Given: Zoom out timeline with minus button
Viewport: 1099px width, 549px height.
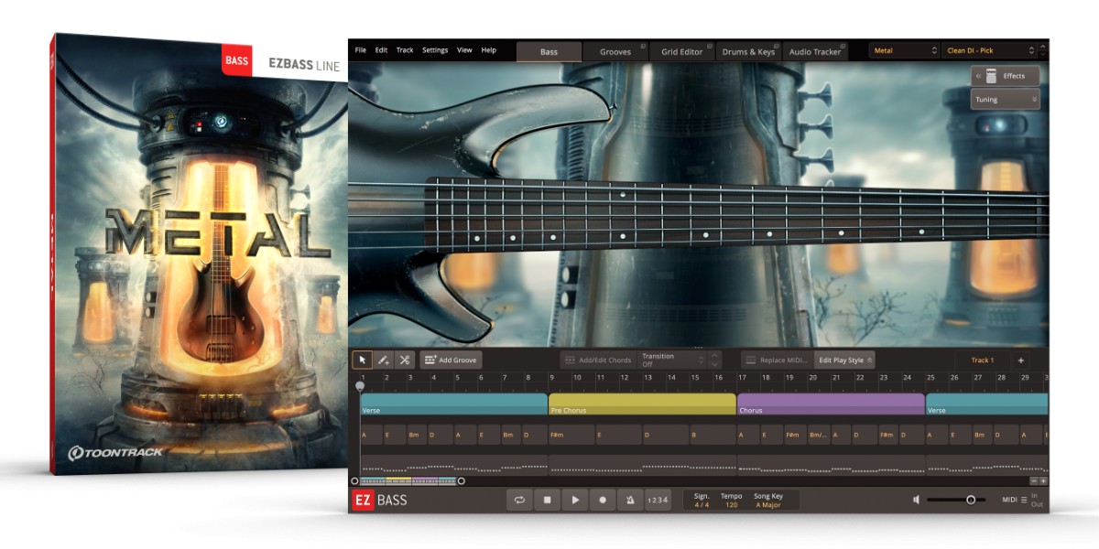Looking at the screenshot, I should (1034, 480).
